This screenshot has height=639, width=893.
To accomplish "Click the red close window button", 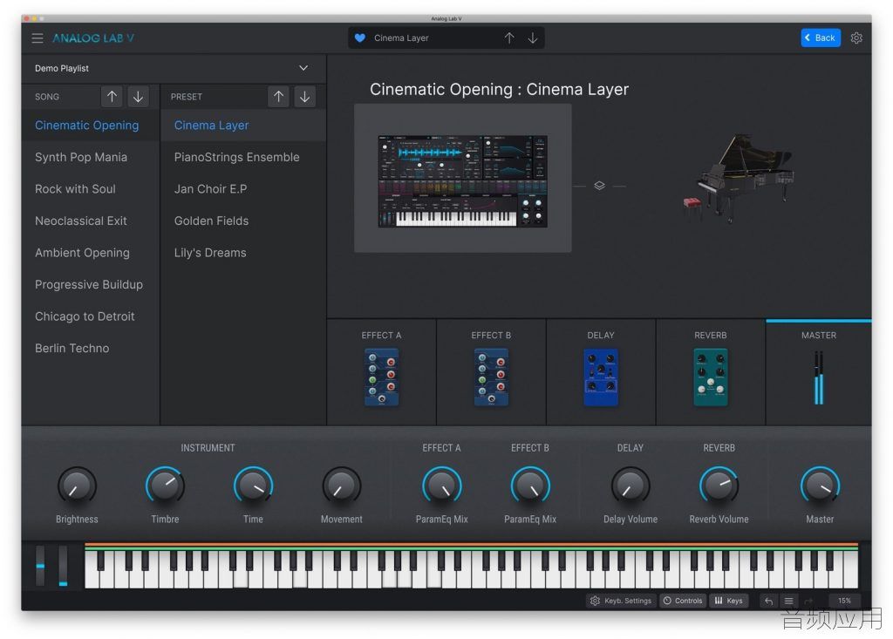I will (x=27, y=19).
